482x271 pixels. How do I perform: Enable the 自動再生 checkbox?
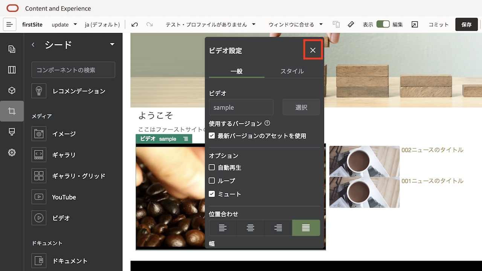tap(212, 167)
